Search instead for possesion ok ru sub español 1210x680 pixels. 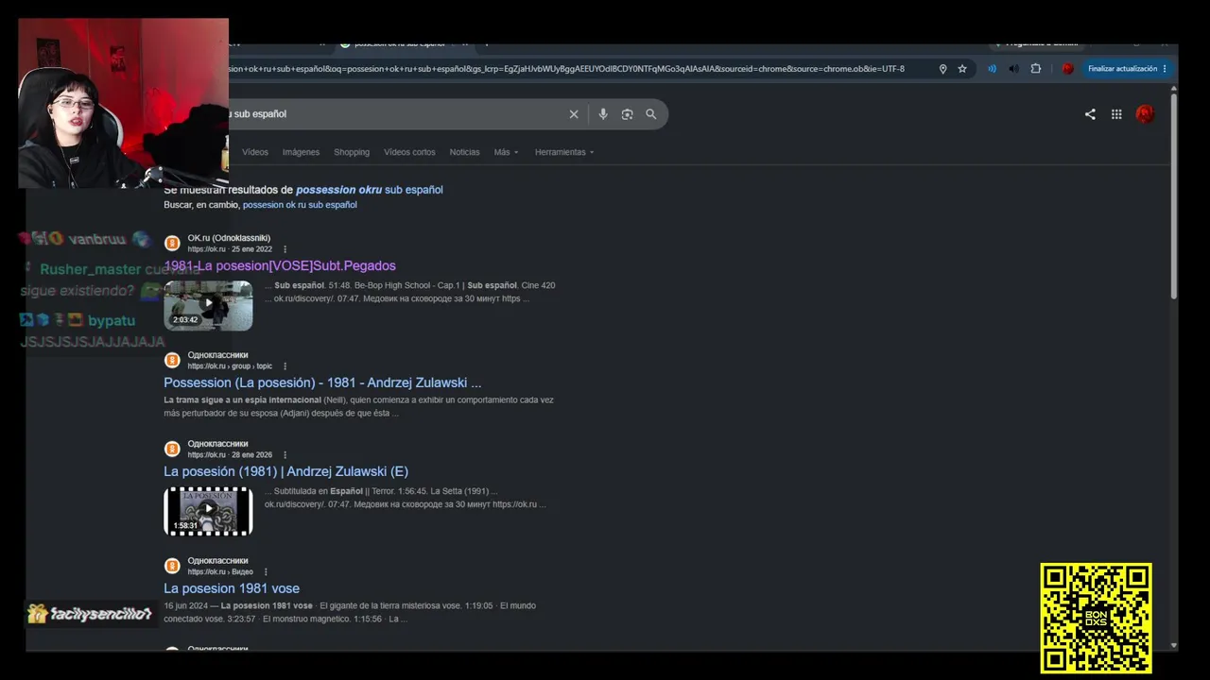300,205
